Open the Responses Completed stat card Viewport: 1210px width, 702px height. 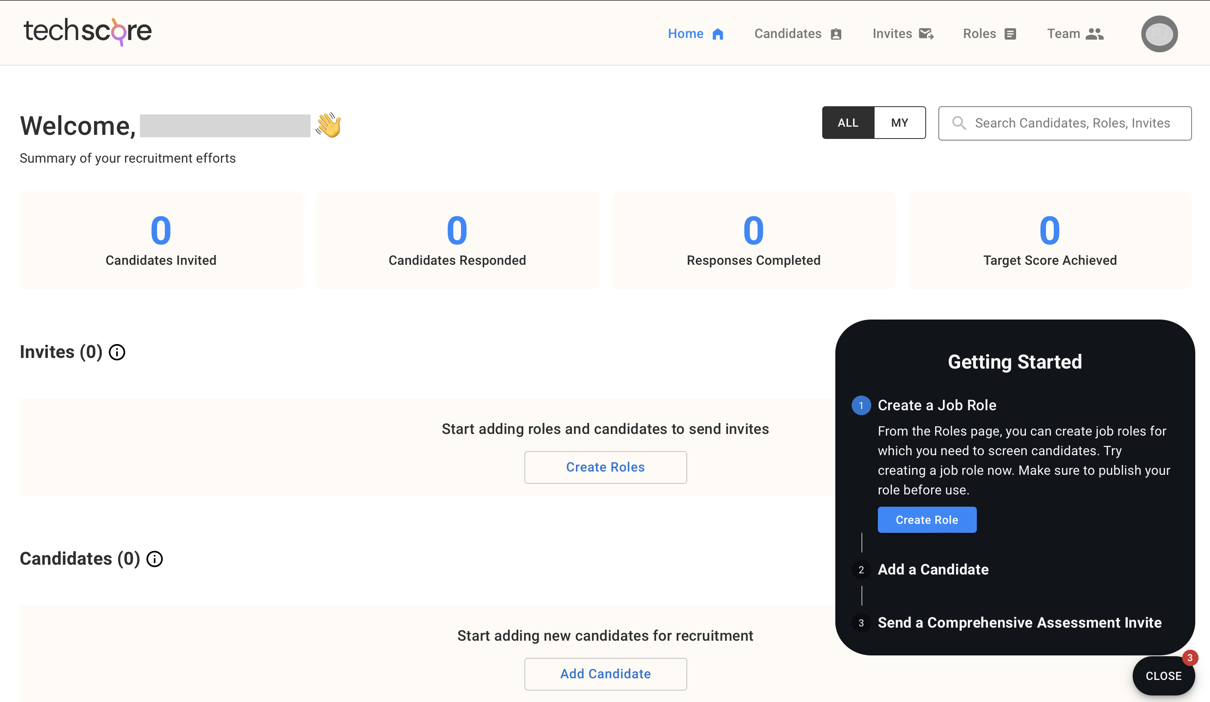tap(753, 240)
